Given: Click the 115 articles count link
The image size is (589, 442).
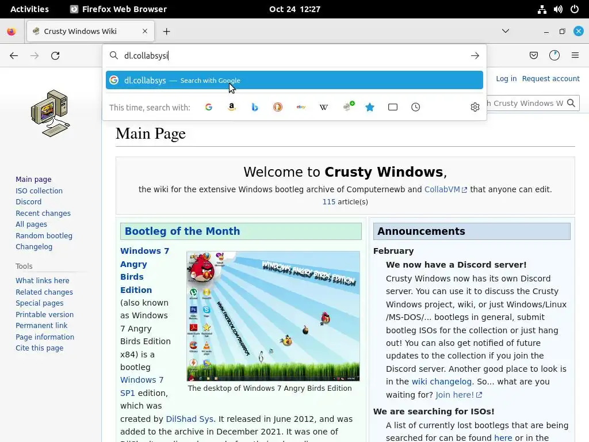Looking at the screenshot, I should tap(328, 202).
